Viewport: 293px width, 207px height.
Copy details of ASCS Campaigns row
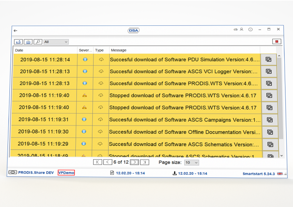[x=270, y=120]
